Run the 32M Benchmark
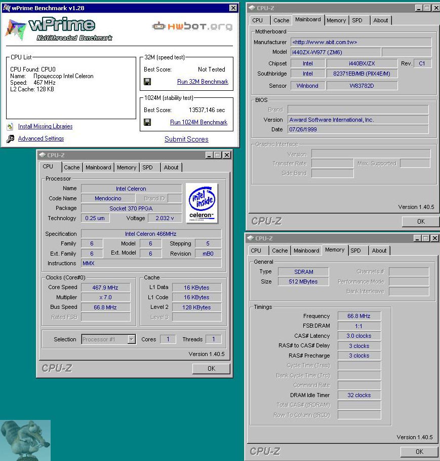 (203, 82)
